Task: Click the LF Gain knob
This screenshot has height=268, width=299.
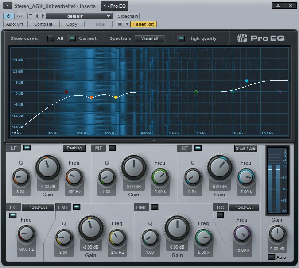Action: 48,168
